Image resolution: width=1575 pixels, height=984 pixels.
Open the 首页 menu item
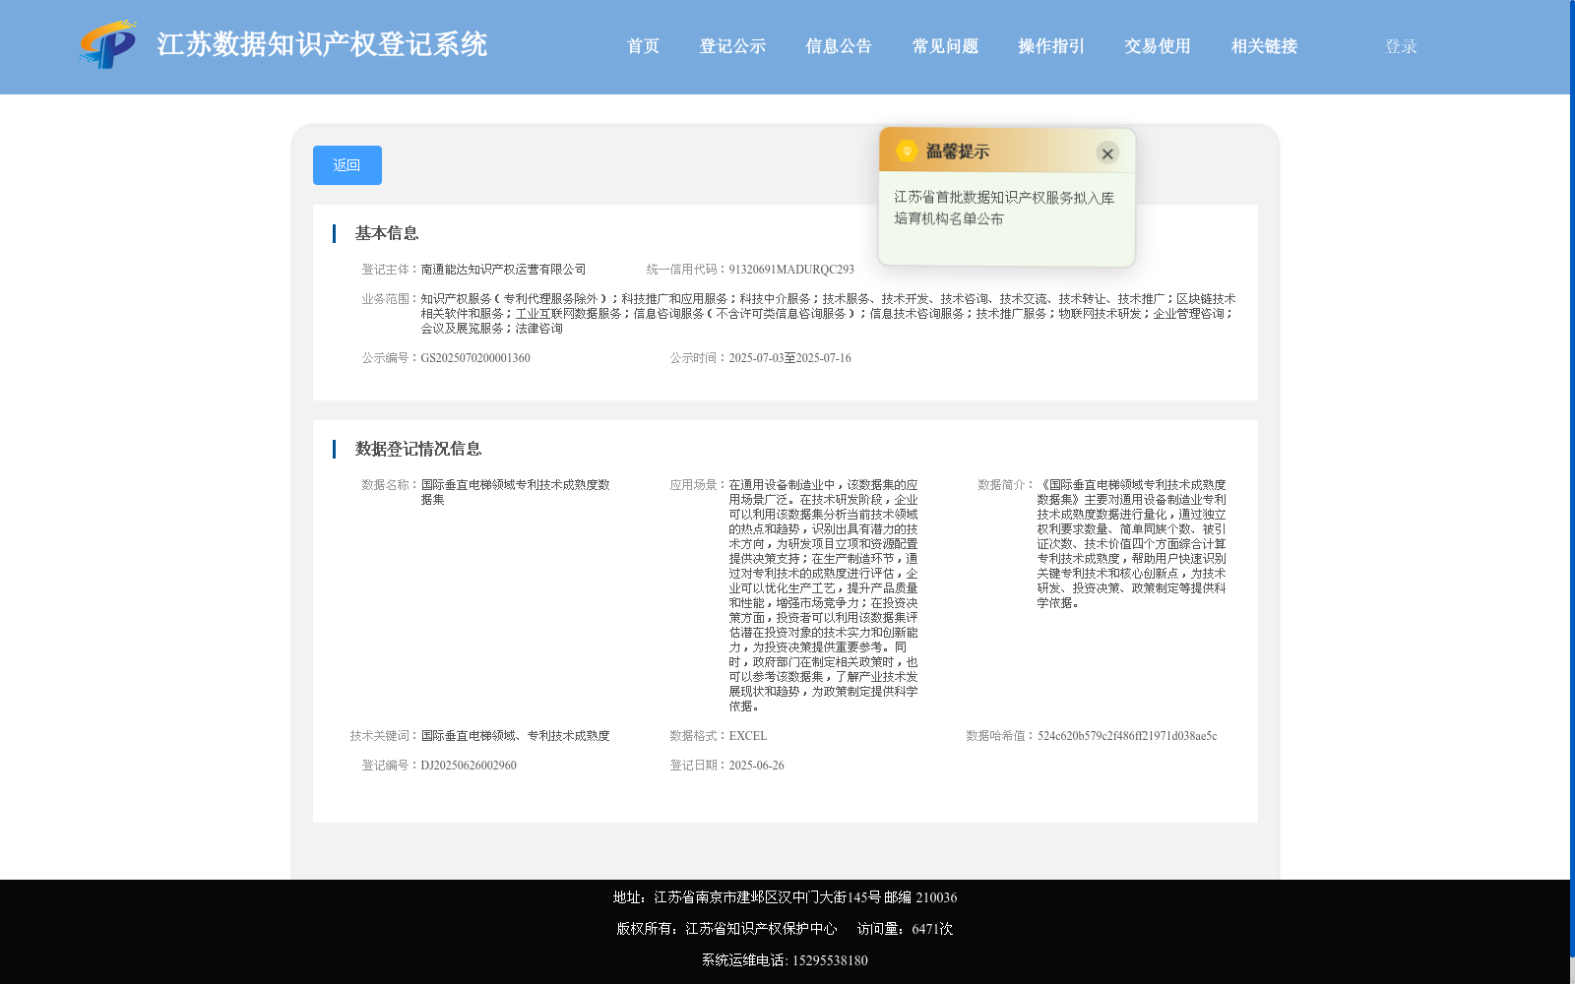pyautogui.click(x=643, y=46)
